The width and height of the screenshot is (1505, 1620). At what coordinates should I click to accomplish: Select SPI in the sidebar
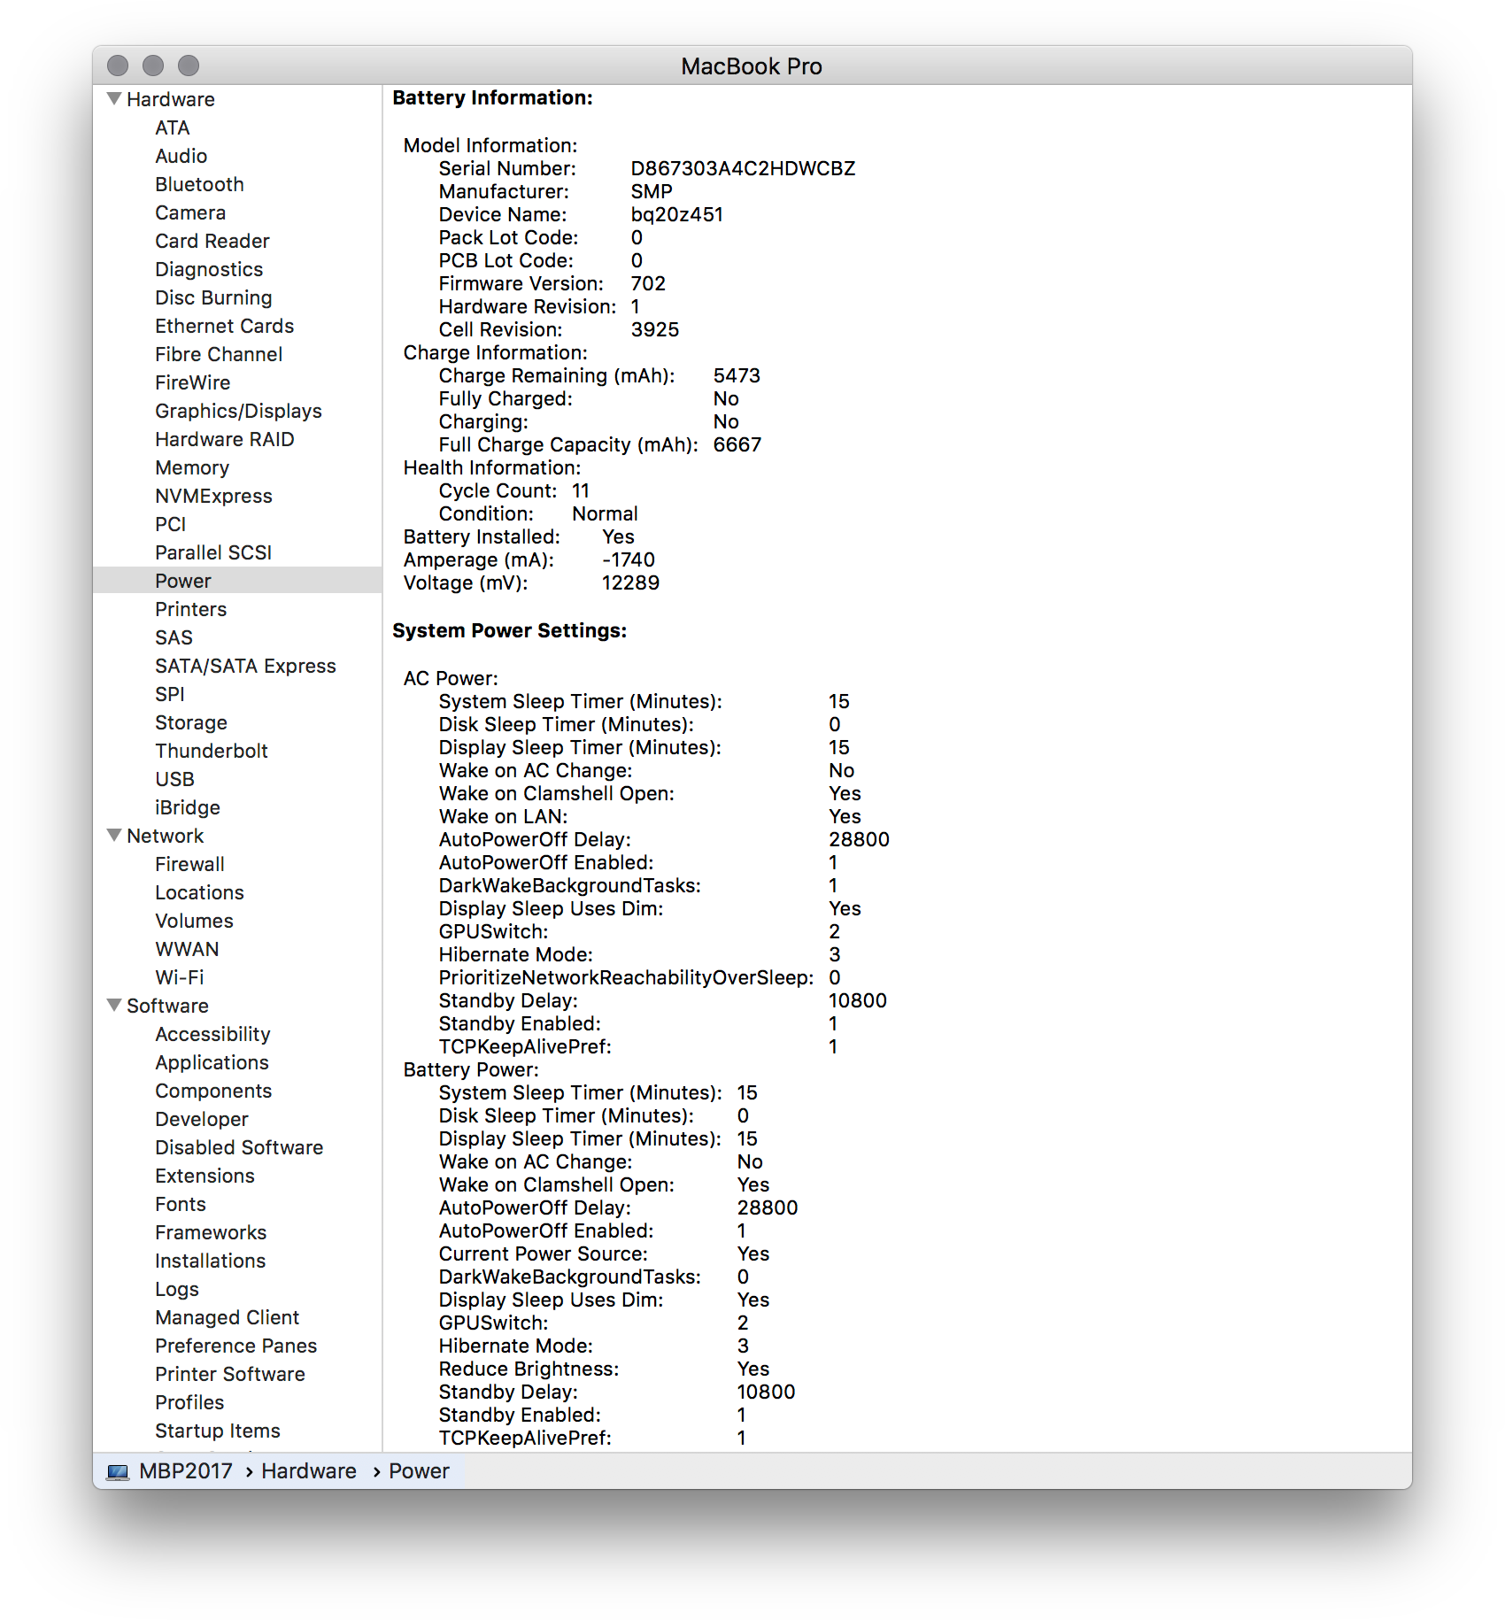pos(170,694)
